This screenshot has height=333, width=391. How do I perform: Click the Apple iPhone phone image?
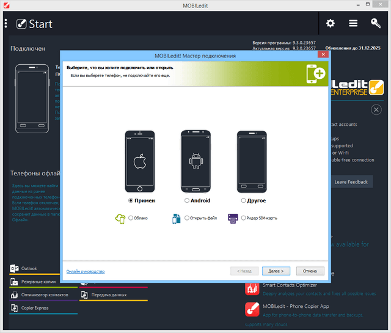coord(142,161)
